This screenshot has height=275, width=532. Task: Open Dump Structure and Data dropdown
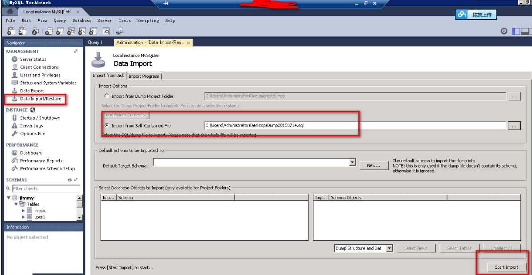coord(390,248)
